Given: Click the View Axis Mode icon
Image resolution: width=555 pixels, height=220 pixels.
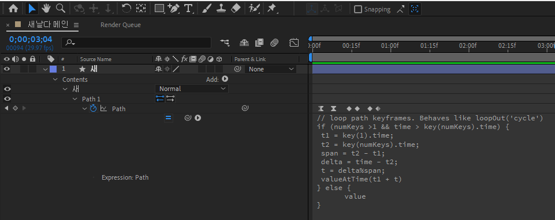Looking at the screenshot, I should [338, 9].
